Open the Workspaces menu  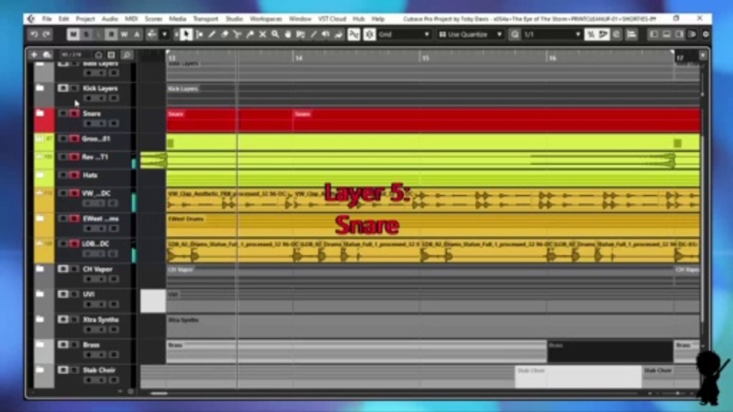point(266,19)
